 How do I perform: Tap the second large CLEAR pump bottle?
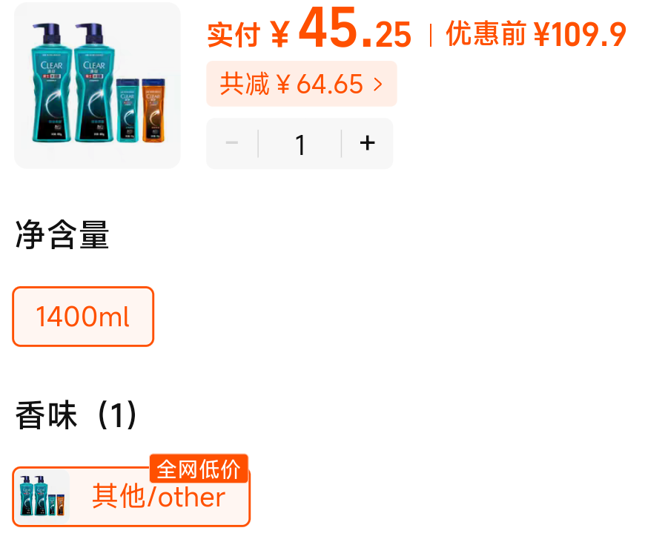94,82
